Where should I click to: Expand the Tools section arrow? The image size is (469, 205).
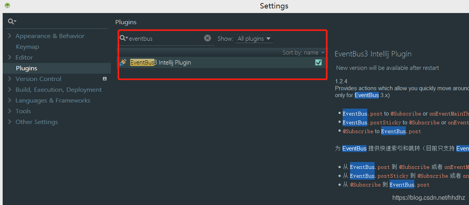click(10, 111)
